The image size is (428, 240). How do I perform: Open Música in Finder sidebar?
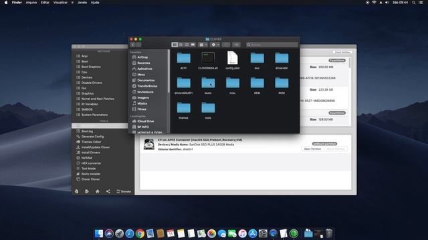pos(142,103)
